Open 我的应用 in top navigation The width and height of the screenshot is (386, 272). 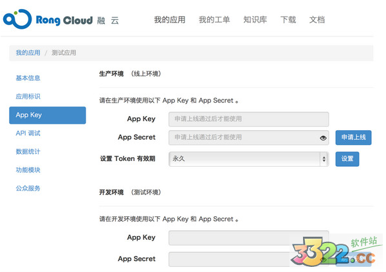click(x=169, y=19)
